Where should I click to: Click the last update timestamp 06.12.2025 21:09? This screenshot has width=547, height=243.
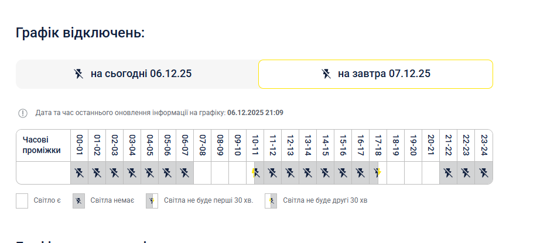click(x=255, y=112)
